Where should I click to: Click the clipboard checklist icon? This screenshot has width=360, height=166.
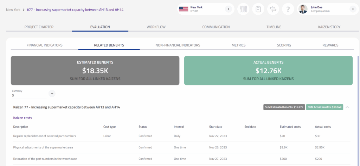pos(258,9)
